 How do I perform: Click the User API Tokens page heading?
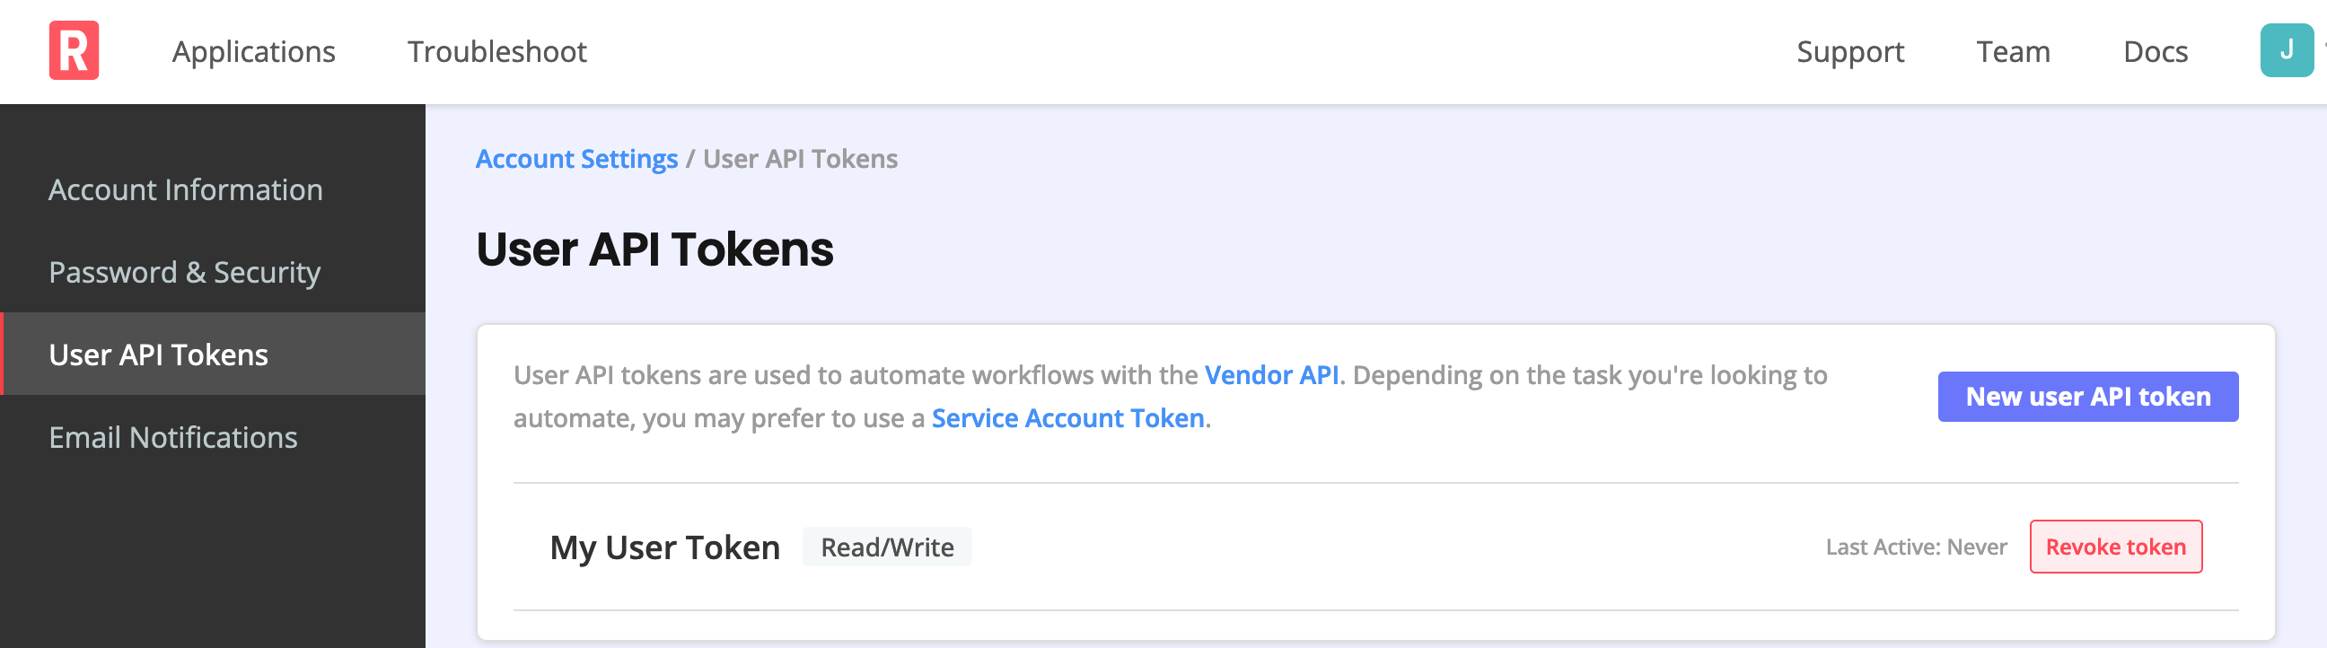[x=655, y=250]
